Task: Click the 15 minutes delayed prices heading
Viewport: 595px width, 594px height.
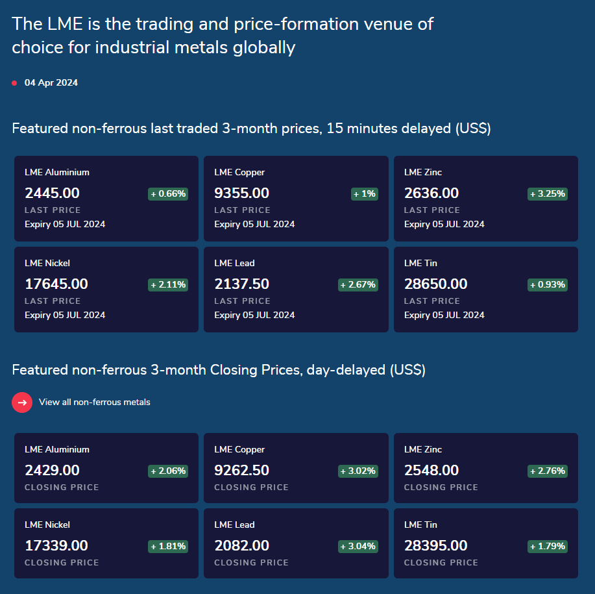Action: point(251,129)
